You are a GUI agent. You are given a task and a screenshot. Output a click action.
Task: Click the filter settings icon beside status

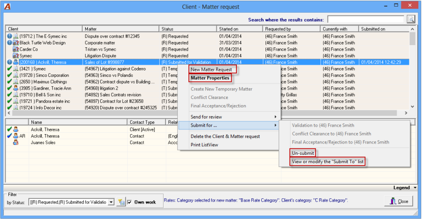(x=121, y=202)
